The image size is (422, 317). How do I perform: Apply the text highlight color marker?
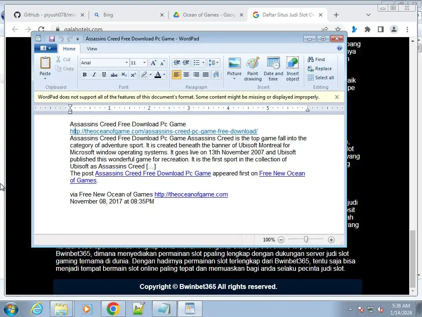point(144,75)
